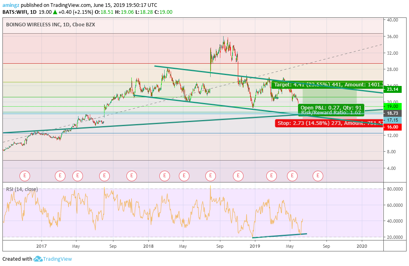Click the 60.0000 RSI axis label
Screen dimensions: 409x266
[395, 205]
